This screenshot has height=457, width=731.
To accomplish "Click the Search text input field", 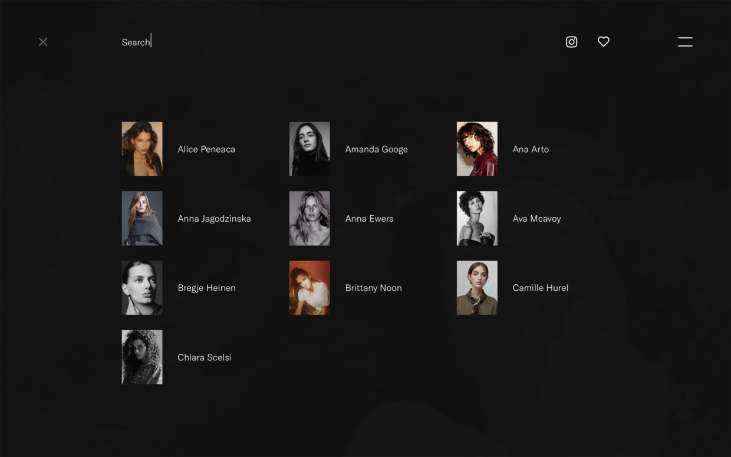I will tap(136, 42).
